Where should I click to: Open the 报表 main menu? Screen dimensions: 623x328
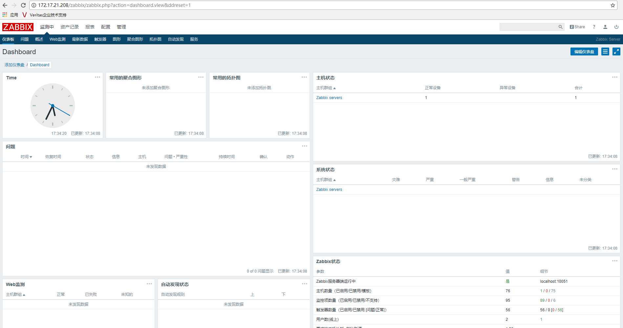90,27
